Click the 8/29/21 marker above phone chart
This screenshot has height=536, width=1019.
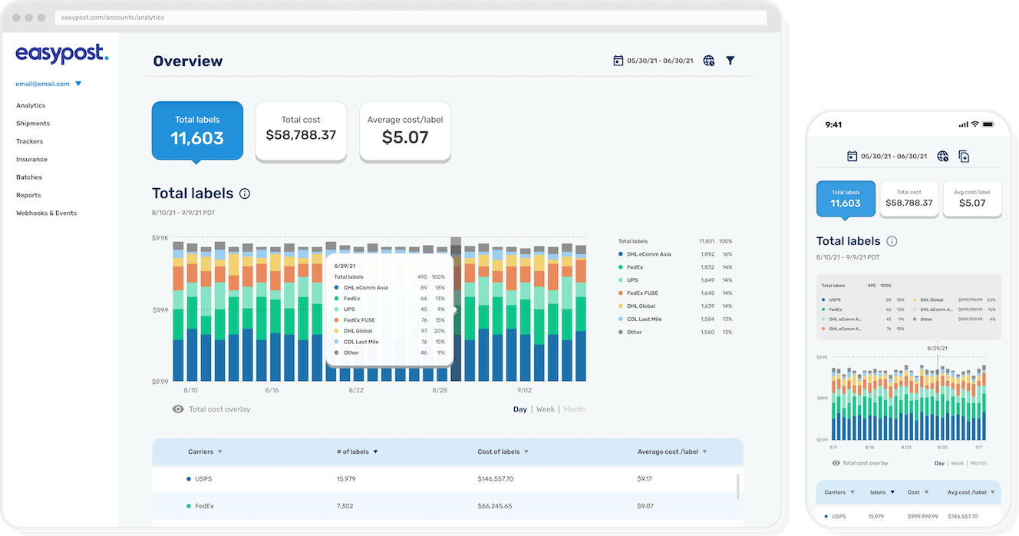(938, 348)
